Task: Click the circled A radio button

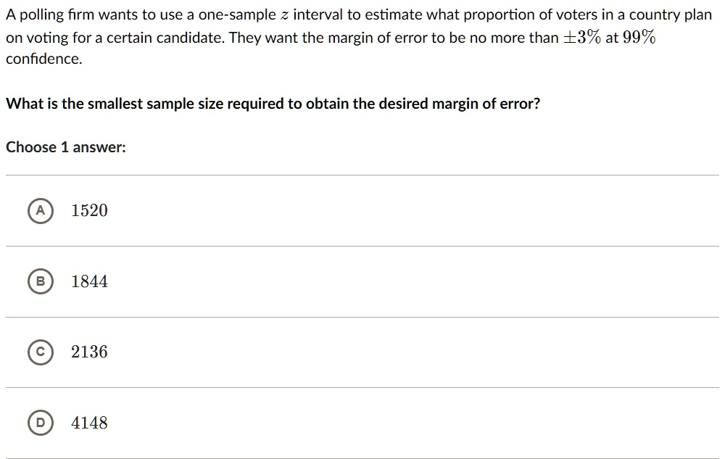Action: tap(41, 210)
